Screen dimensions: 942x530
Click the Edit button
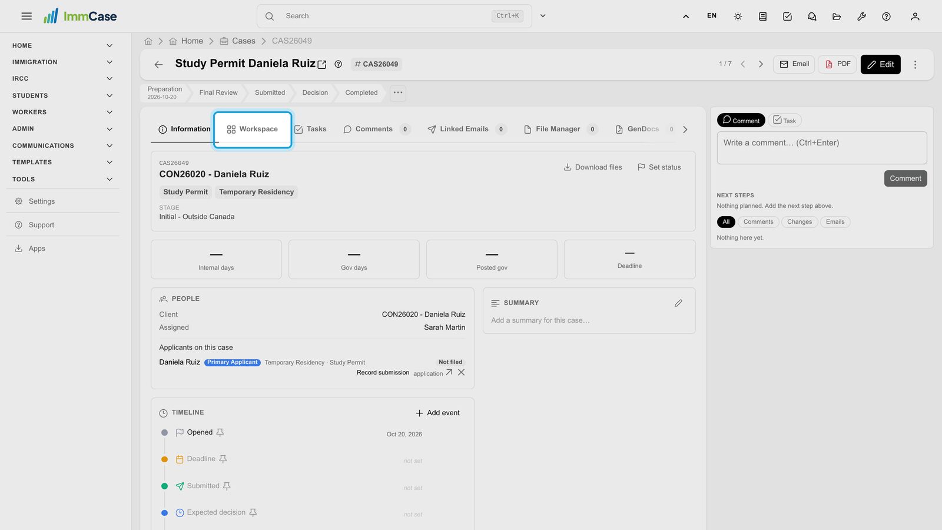coord(881,65)
